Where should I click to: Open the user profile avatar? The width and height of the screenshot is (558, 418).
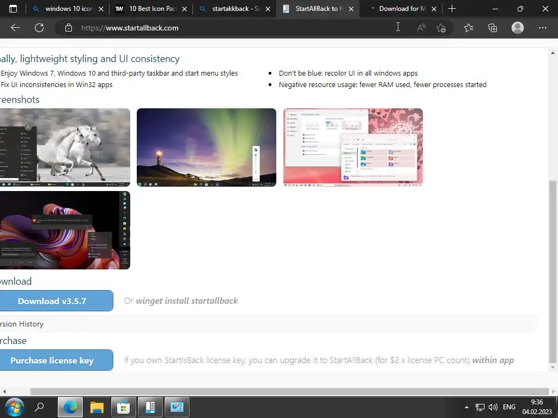tap(518, 28)
